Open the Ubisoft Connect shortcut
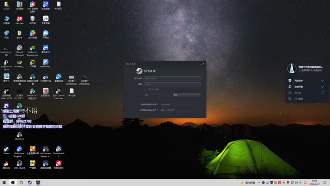 tap(19, 50)
